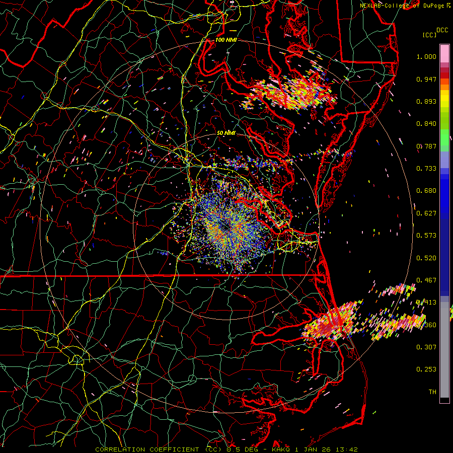Click the radar site at the sweep center
Image resolution: width=453 pixels, height=453 pixels.
pyautogui.click(x=226, y=227)
